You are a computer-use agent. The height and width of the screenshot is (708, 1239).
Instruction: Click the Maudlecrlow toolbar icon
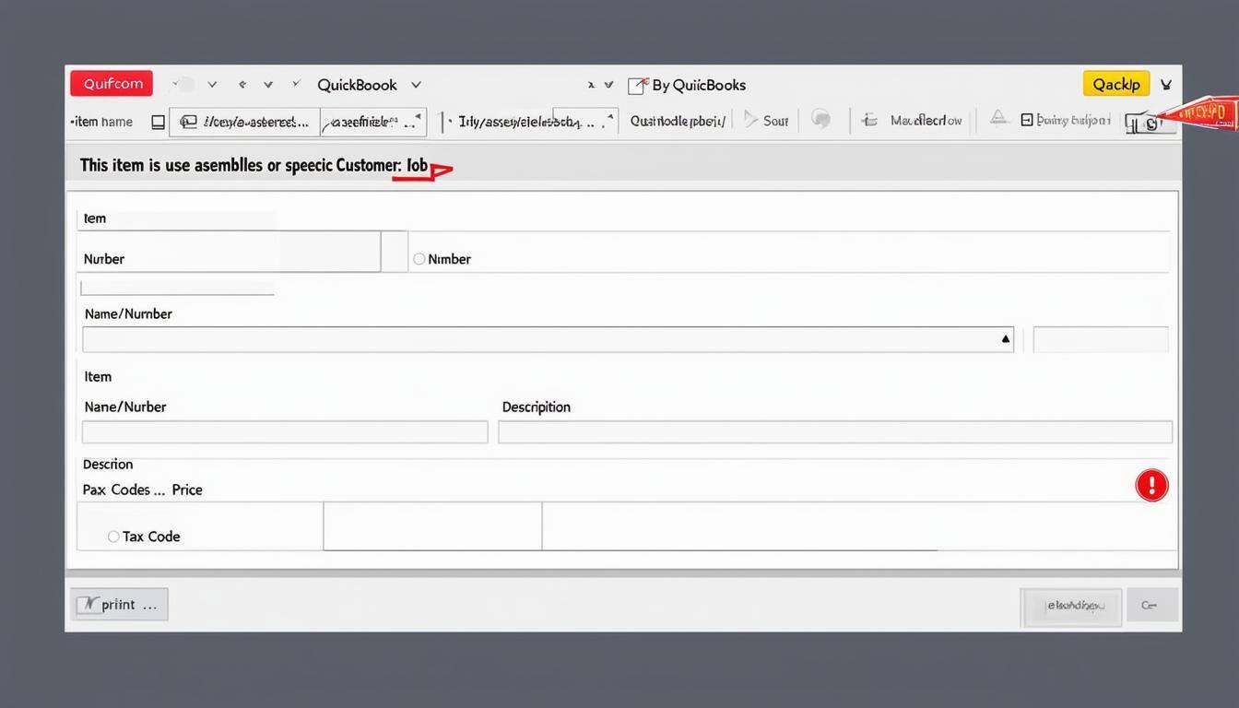867,119
